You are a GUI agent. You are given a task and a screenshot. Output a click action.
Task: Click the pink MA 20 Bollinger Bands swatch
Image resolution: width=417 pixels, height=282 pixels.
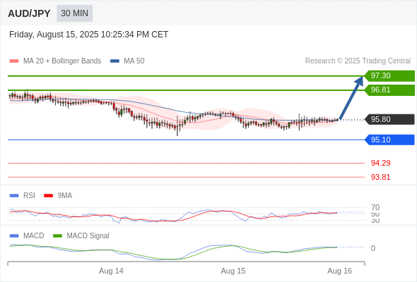14,61
